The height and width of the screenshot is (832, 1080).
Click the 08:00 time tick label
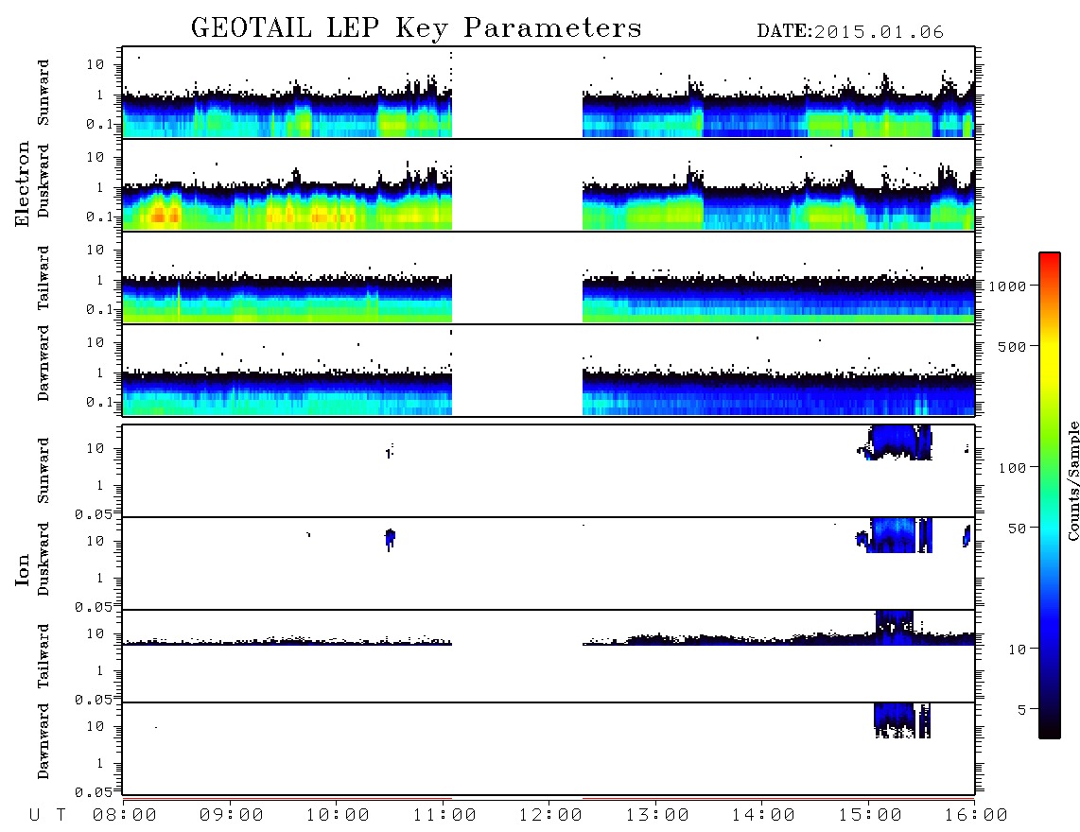pos(125,816)
